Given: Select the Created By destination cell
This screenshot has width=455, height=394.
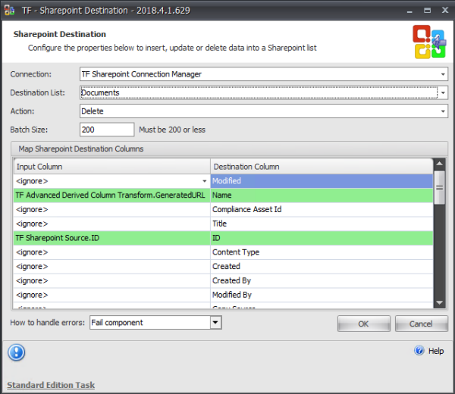Looking at the screenshot, I should pyautogui.click(x=322, y=280).
